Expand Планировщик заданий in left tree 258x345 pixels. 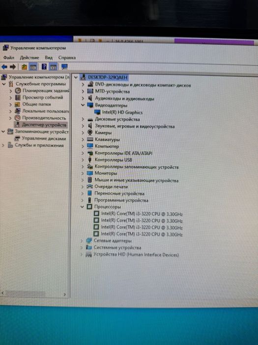point(10,91)
